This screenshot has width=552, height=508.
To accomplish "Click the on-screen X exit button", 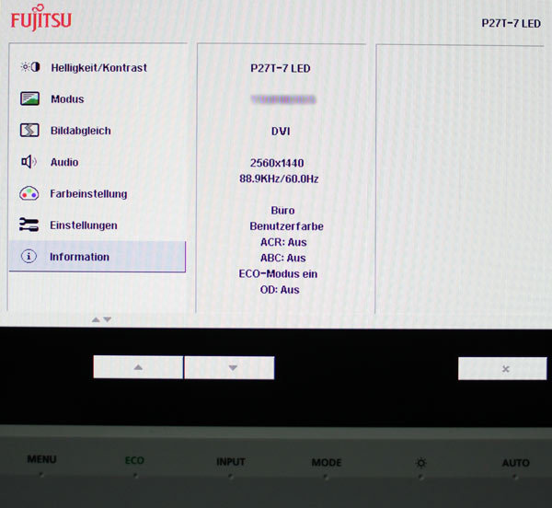I will pos(502,369).
